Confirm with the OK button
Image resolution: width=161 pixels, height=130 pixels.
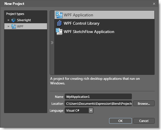[120, 121]
